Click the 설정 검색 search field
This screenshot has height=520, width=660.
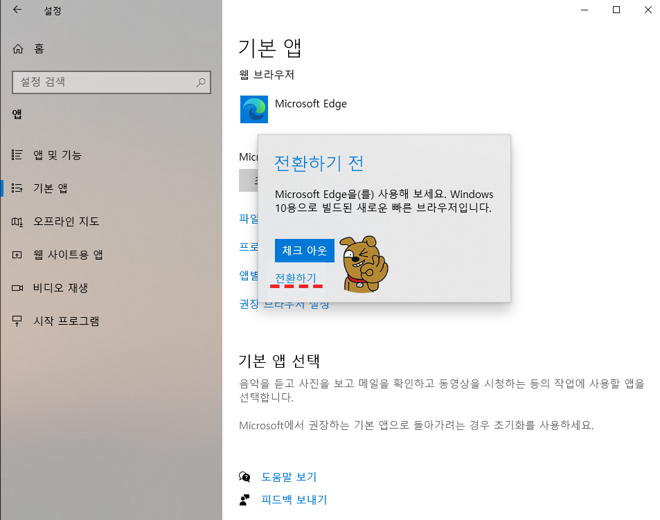(112, 82)
